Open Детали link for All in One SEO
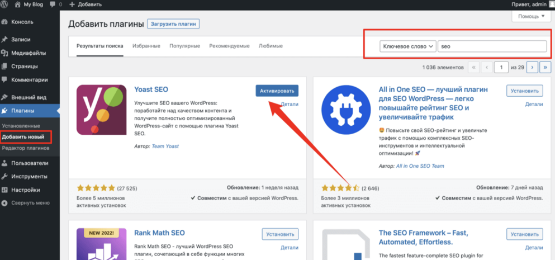Viewport: 555px width, 260px height. click(x=534, y=104)
